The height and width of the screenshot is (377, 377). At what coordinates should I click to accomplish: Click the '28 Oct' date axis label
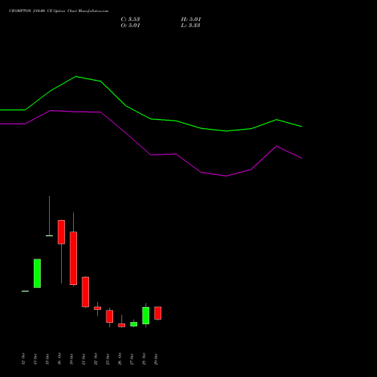pos(144,359)
